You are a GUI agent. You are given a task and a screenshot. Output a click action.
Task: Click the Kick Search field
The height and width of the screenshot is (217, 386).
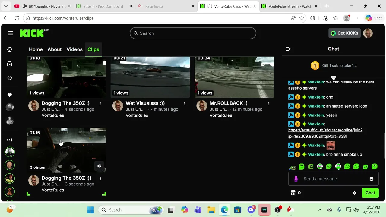tap(193, 33)
